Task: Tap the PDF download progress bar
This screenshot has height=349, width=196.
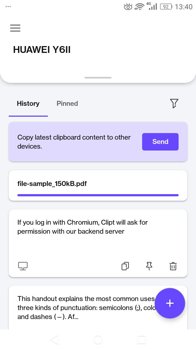Action: click(x=98, y=195)
